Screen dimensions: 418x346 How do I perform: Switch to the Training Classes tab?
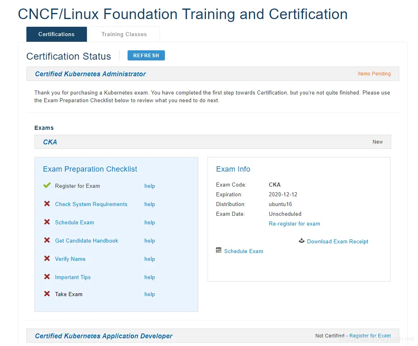click(124, 34)
